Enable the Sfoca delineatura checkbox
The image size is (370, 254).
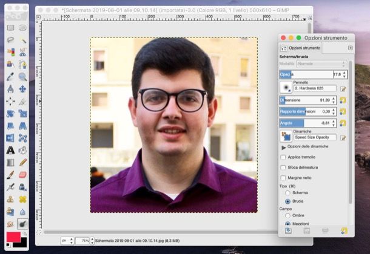283,168
